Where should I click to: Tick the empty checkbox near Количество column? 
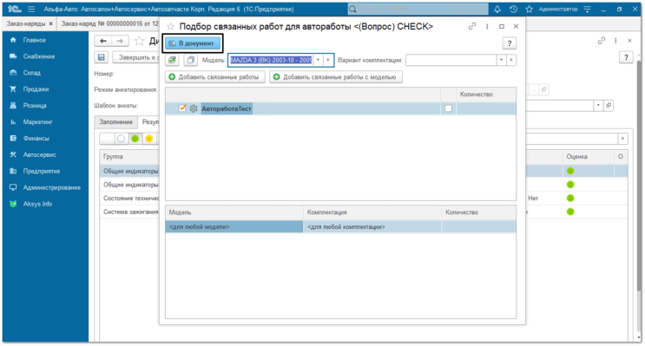448,108
